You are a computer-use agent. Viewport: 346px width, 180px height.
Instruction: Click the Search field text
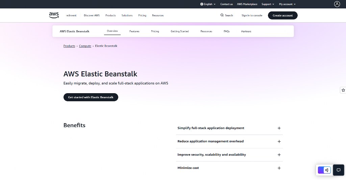(x=229, y=15)
